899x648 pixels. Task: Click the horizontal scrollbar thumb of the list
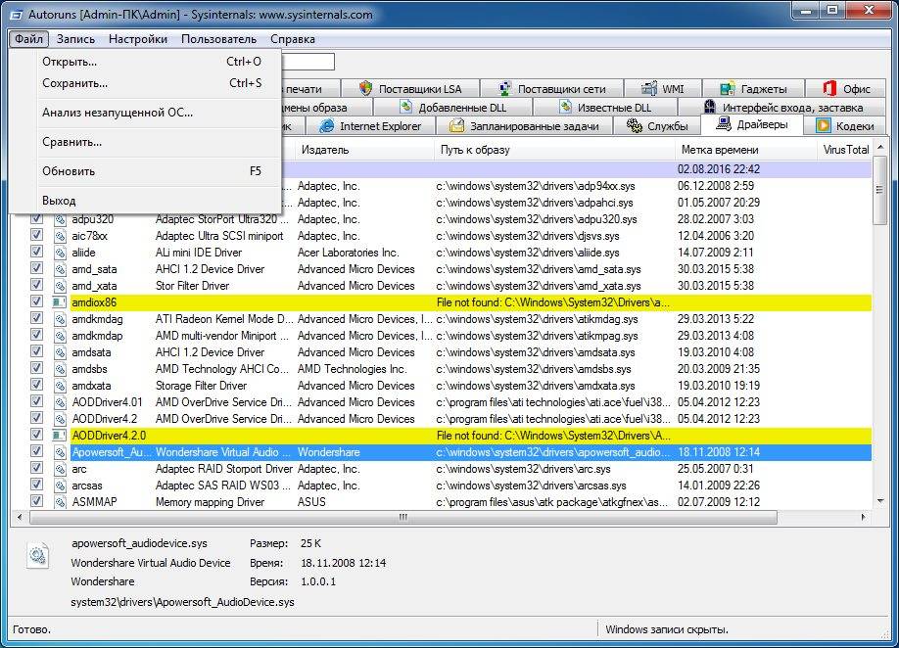[403, 518]
